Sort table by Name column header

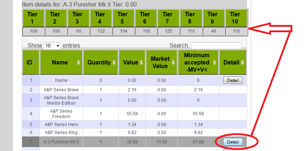(x=61, y=62)
